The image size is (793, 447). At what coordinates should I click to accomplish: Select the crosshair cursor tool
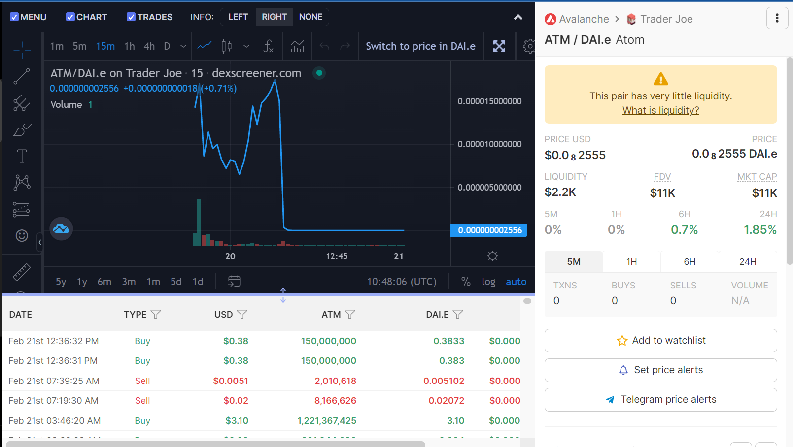22,50
